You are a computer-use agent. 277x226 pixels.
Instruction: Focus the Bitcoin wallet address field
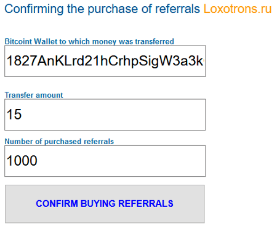[x=105, y=61]
